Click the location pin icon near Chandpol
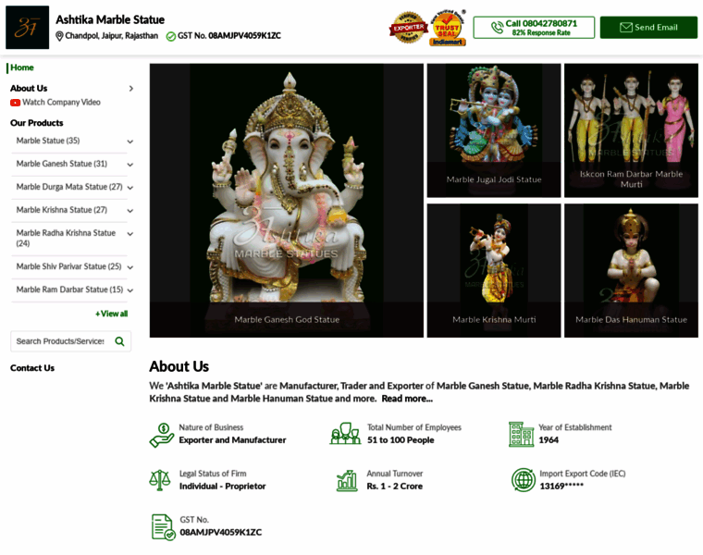This screenshot has width=703, height=555. (x=60, y=36)
